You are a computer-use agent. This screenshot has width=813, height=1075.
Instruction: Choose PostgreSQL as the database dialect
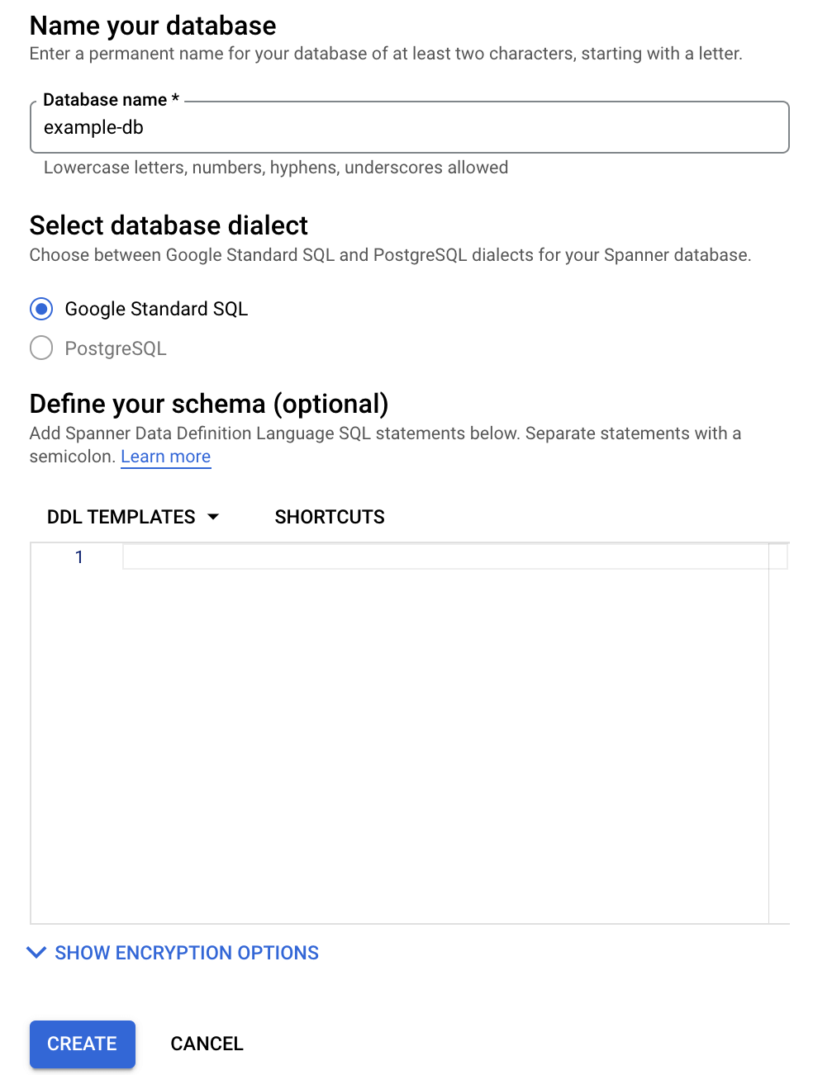tap(40, 348)
